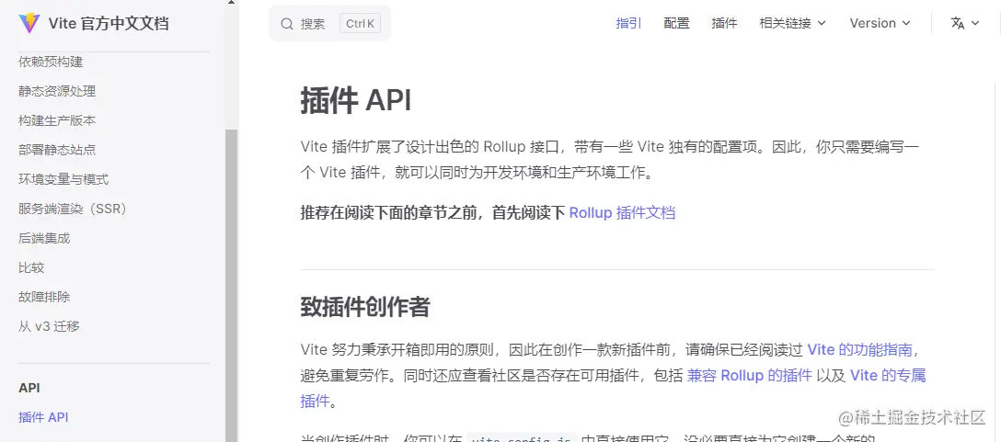1001x442 pixels.
Task: Focus the 搜索 search box
Action: [329, 24]
